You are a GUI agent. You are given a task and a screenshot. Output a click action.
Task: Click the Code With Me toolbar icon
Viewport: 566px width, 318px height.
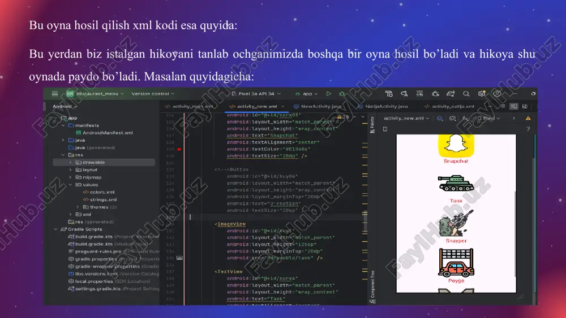389,94
